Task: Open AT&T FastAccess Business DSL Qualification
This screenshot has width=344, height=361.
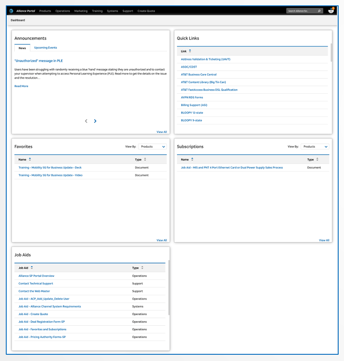Action: pos(209,90)
